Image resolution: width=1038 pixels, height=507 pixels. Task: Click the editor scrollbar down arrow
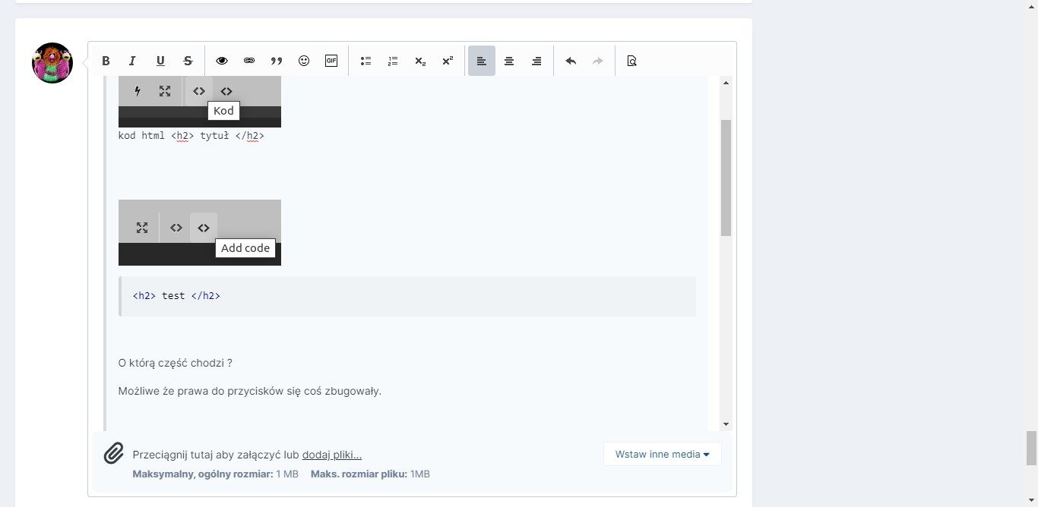tap(726, 424)
